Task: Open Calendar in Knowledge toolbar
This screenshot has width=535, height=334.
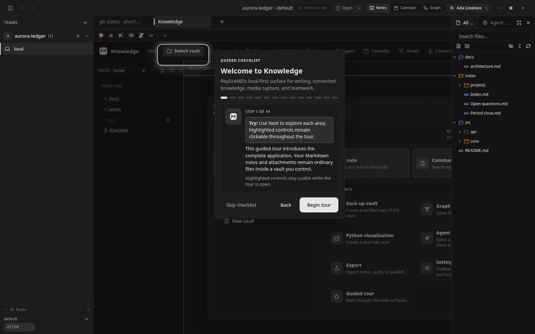Action: [377, 51]
